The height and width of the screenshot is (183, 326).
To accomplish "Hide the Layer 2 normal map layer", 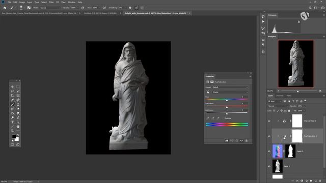I will click(269, 151).
